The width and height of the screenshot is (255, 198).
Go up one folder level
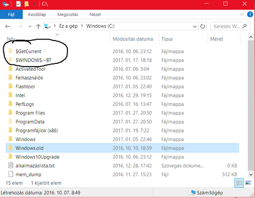(x=38, y=27)
